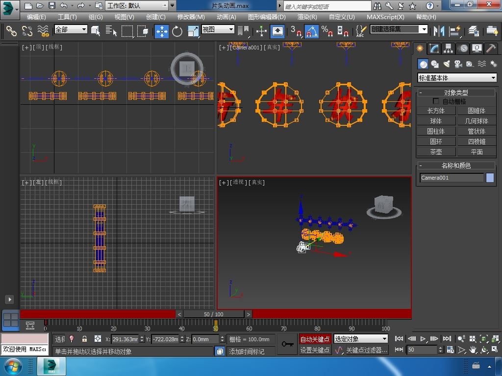The image size is (502, 376).
Task: Open the 修改器(M) menu
Action: pyautogui.click(x=191, y=17)
